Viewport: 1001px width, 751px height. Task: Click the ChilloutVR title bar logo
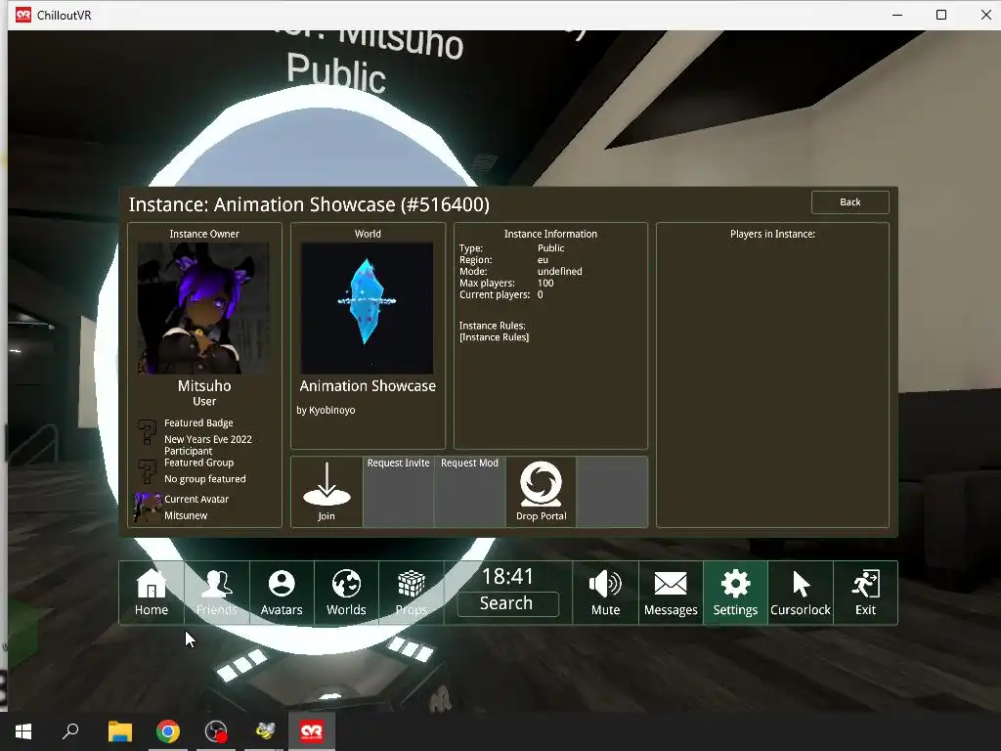pyautogui.click(x=23, y=15)
